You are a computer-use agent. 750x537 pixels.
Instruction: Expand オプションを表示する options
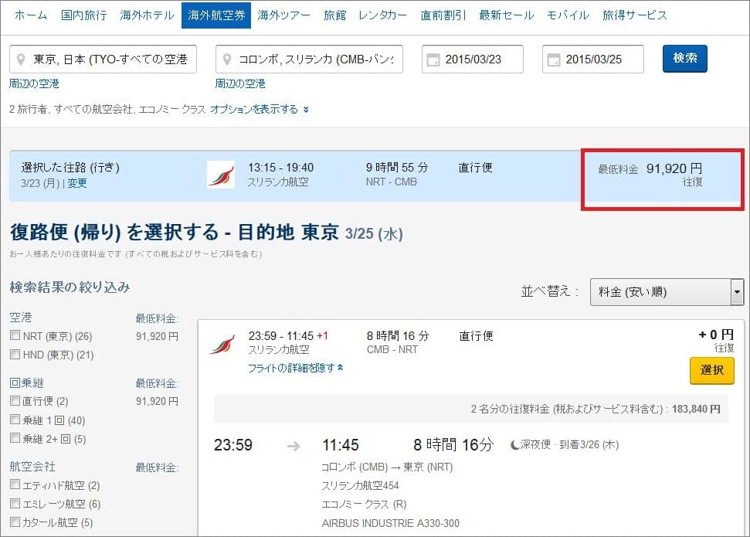[x=259, y=110]
